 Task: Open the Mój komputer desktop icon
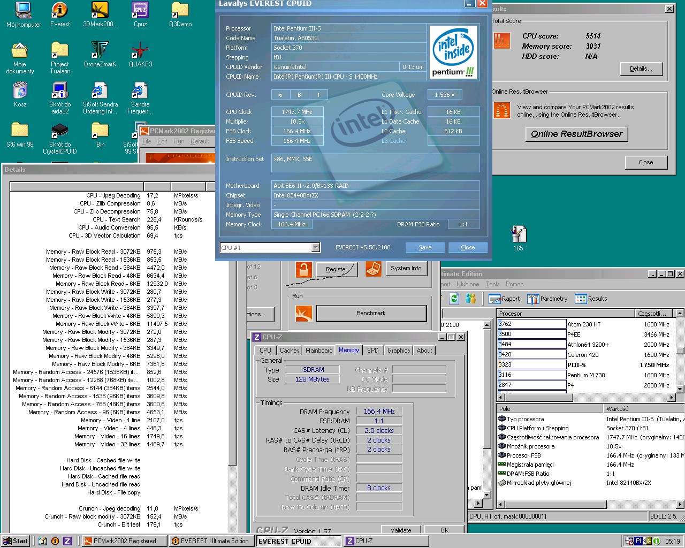point(23,14)
